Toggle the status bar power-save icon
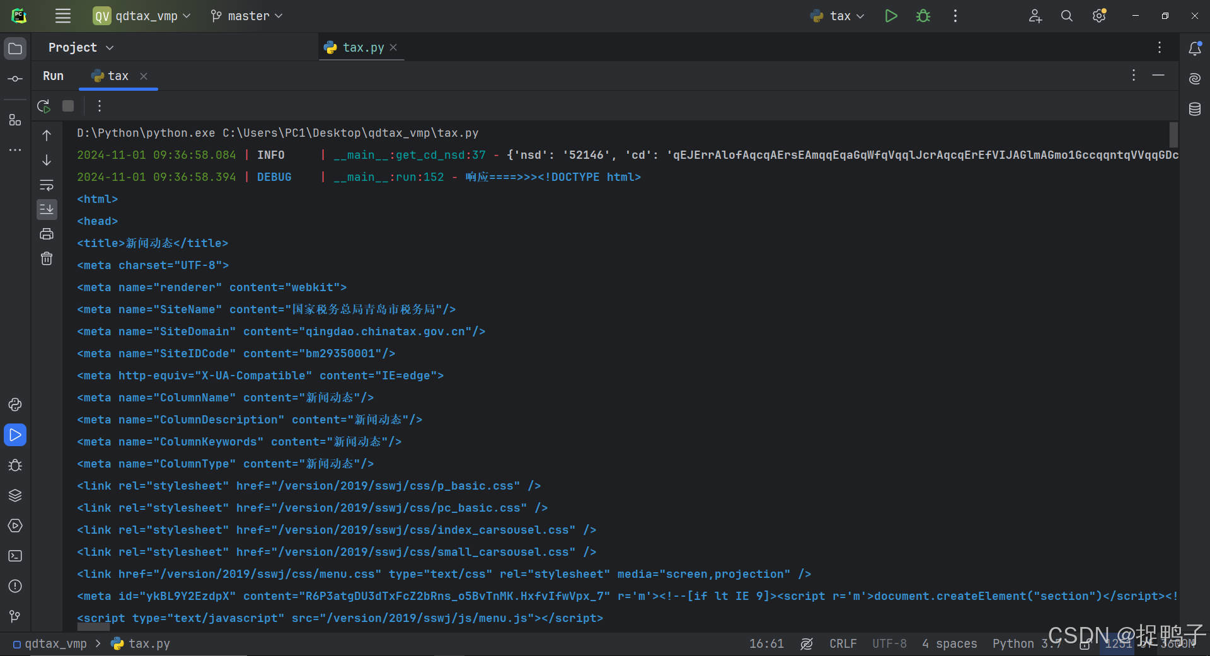 [x=807, y=643]
